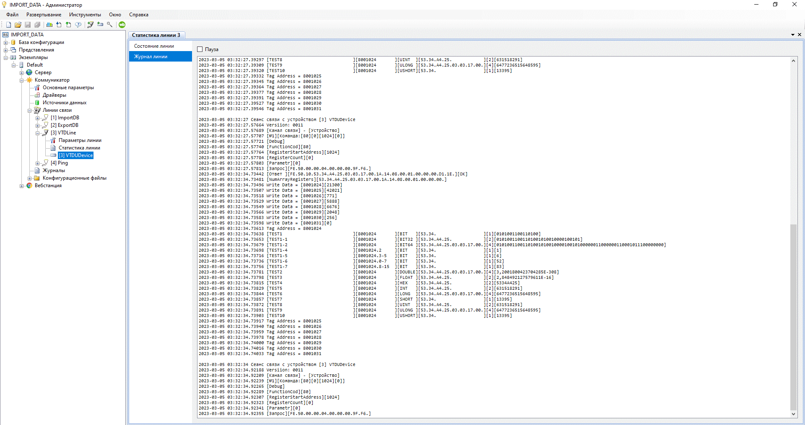This screenshot has height=425, width=805.
Task: Click the upload configuration green-arrow icon
Action: 68,25
